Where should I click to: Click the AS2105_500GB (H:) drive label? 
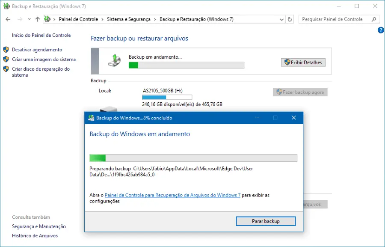point(163,90)
